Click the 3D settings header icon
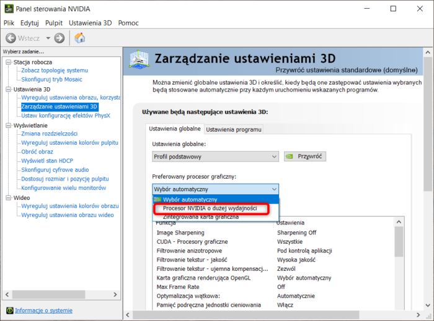 pyautogui.click(x=139, y=59)
